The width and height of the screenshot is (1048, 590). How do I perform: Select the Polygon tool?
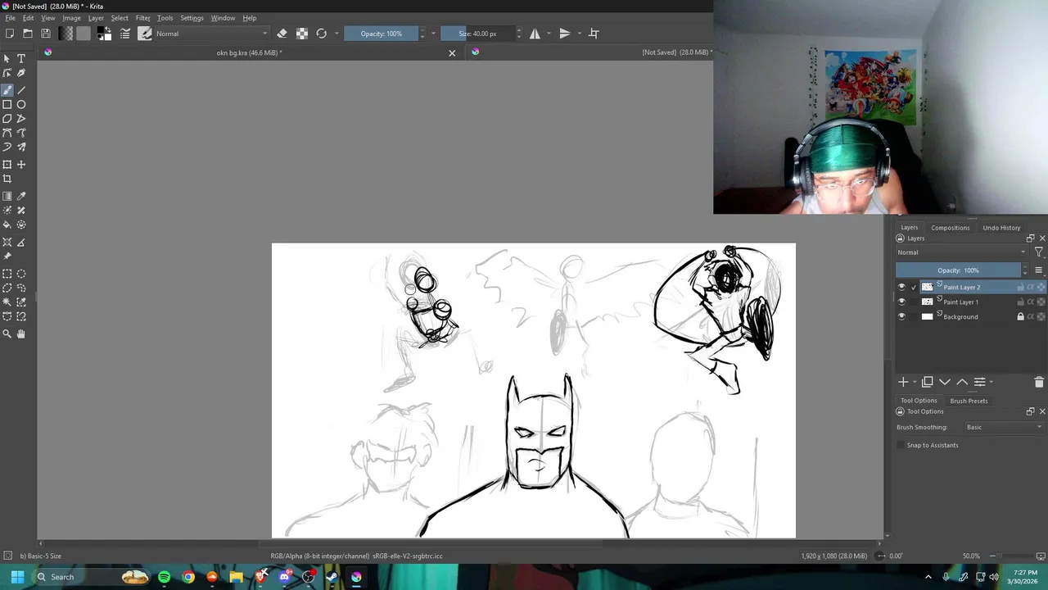point(7,119)
